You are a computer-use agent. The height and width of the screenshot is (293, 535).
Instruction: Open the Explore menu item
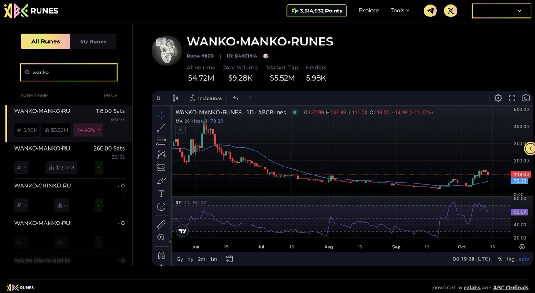click(x=369, y=10)
